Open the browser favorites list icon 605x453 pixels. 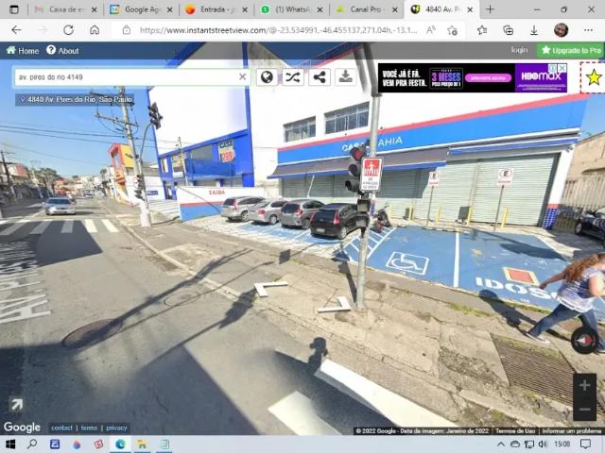pos(482,30)
